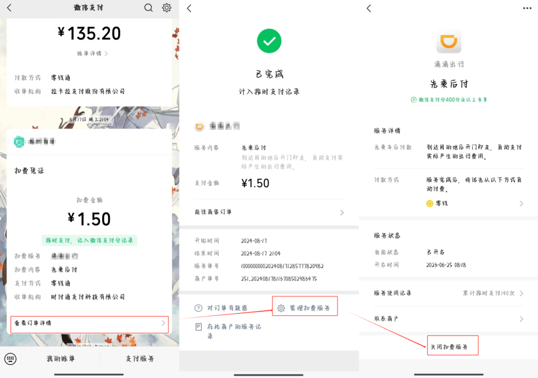Toggle keyboard icon in bottom bar
538x378 pixels.
(x=10, y=359)
